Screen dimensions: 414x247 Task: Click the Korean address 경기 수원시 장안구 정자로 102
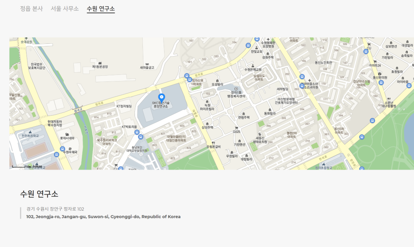coord(55,209)
